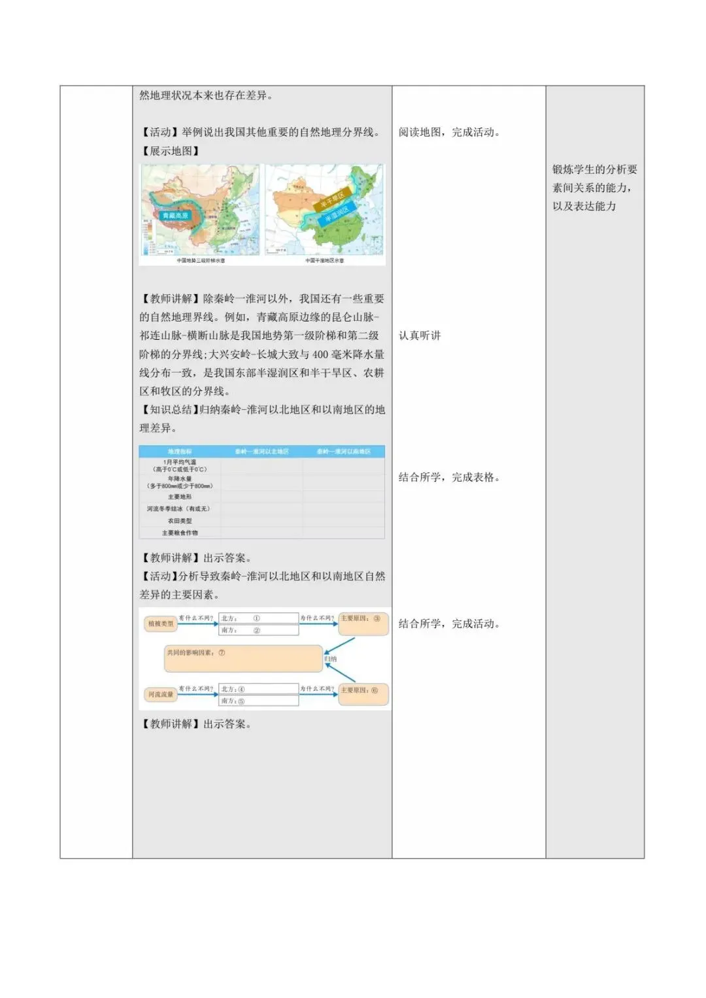Image resolution: width=706 pixels, height=998 pixels.
Task: Click the caption 中国地势三级阶梯示意
Action: coord(201,260)
